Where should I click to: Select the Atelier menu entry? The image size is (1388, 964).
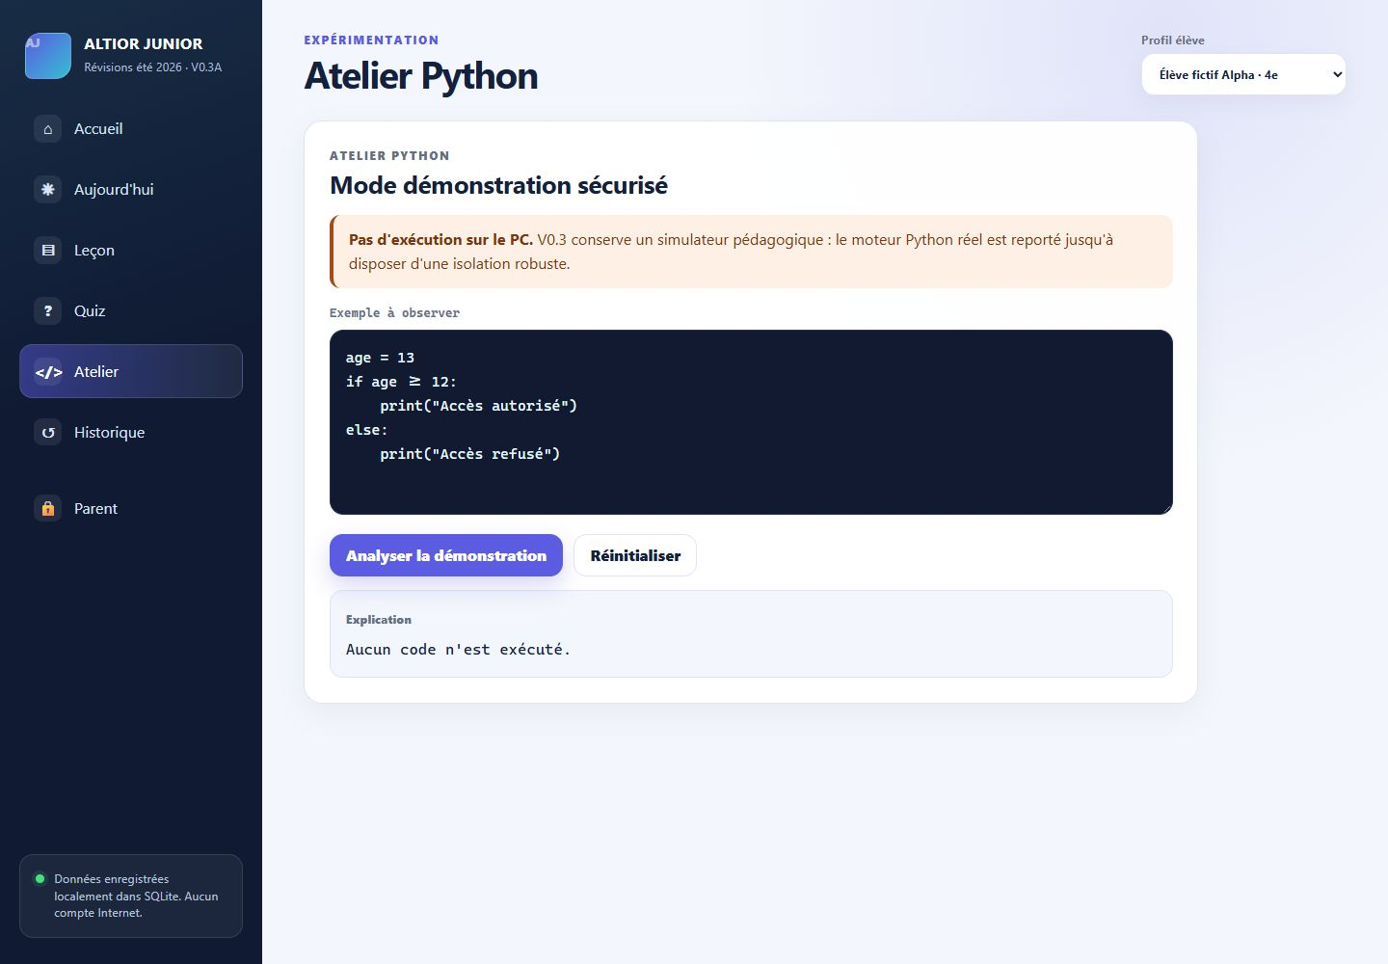131,371
